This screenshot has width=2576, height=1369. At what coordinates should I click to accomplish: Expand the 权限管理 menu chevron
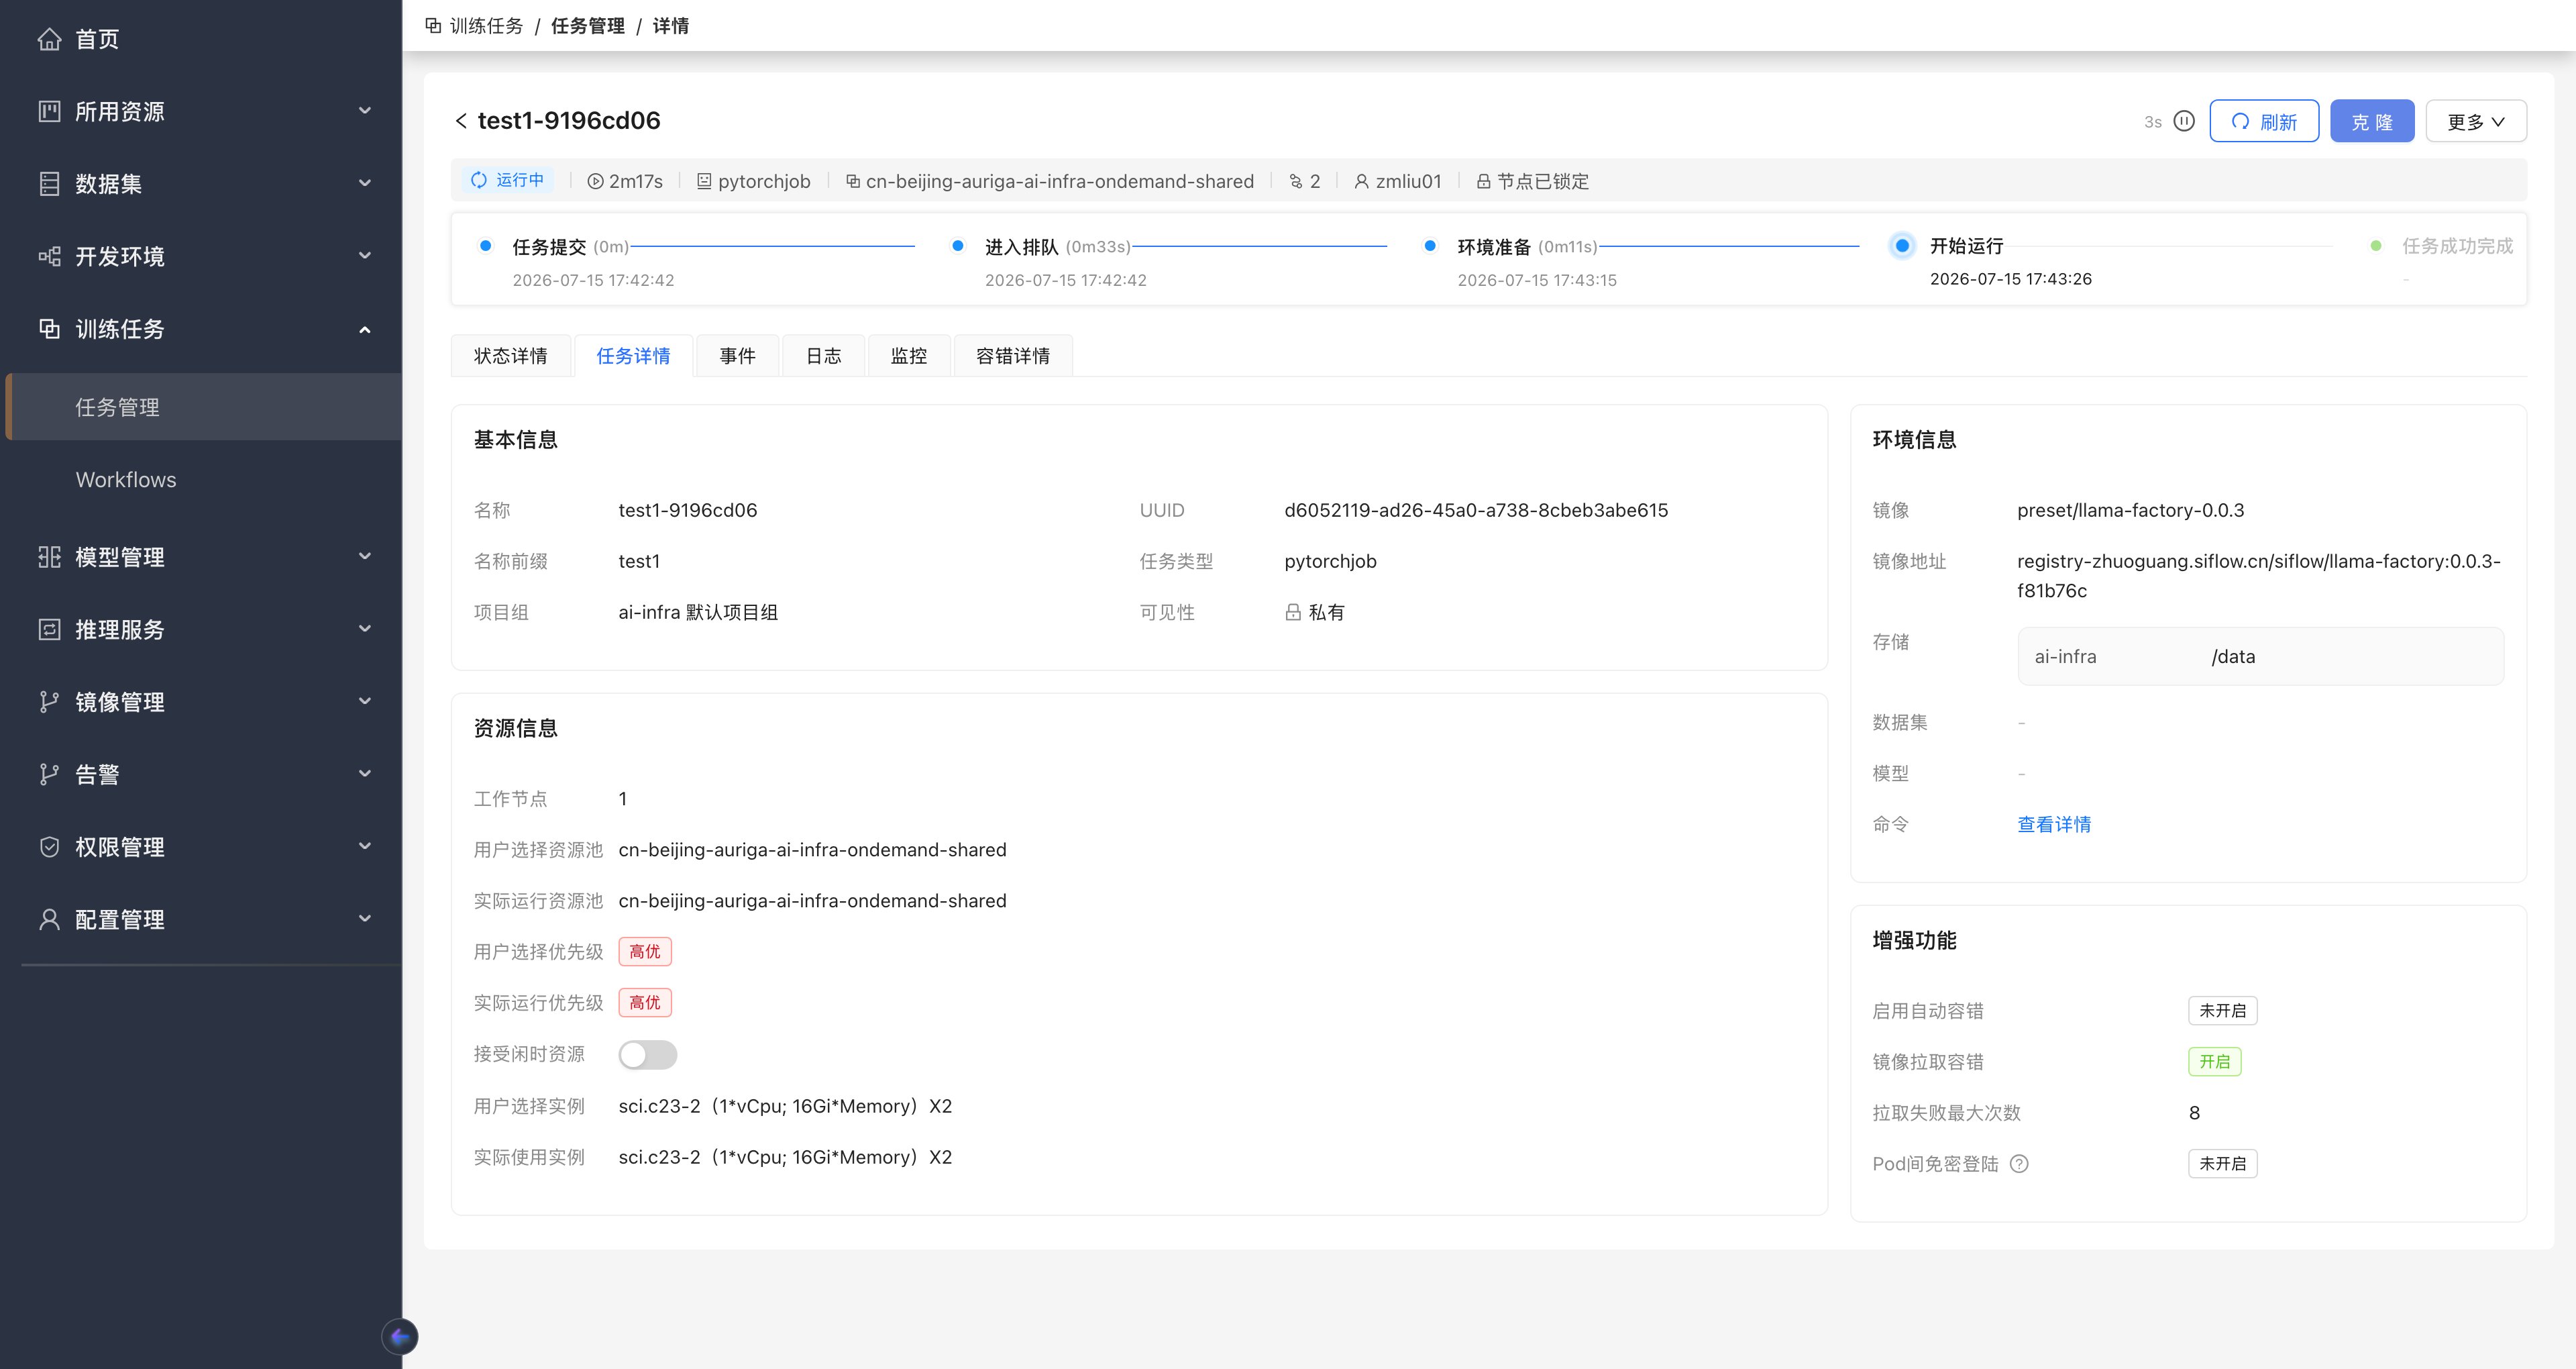pyautogui.click(x=365, y=847)
